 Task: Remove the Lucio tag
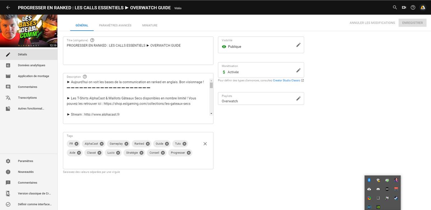point(119,153)
